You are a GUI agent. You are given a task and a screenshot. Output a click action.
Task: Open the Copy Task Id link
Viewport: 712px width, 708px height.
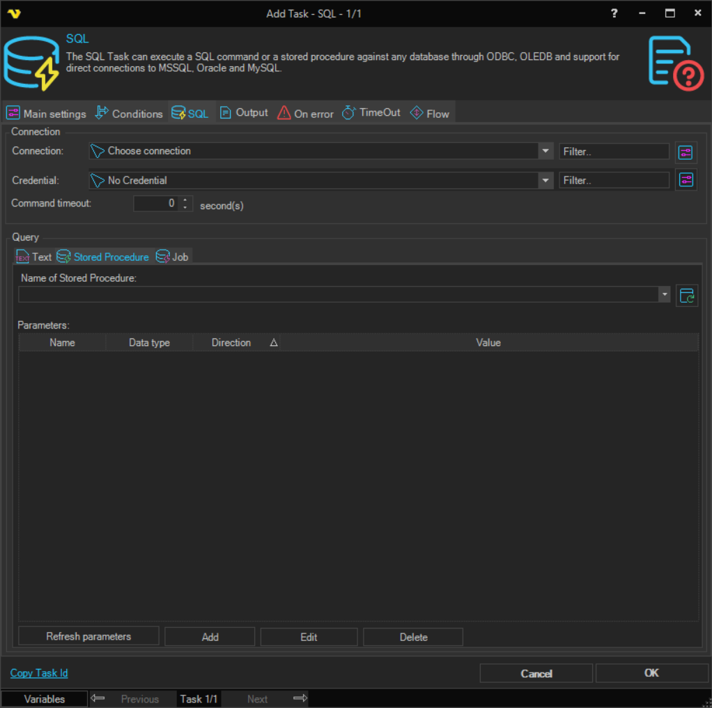pos(39,673)
